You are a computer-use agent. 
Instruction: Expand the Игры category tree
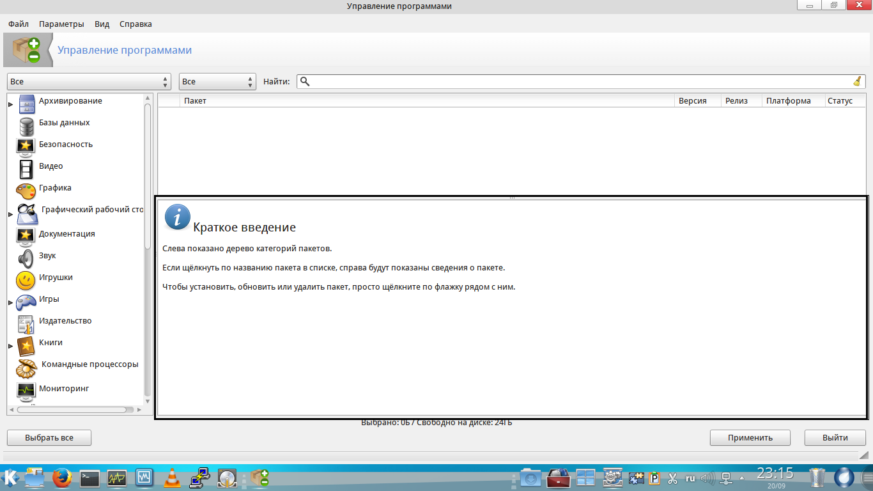[x=10, y=302]
